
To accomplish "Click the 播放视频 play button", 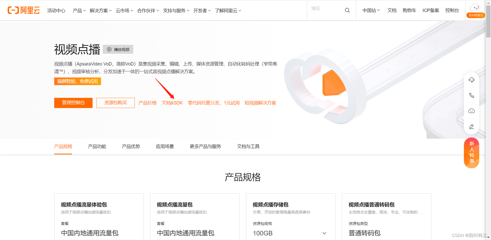I will click(x=118, y=49).
